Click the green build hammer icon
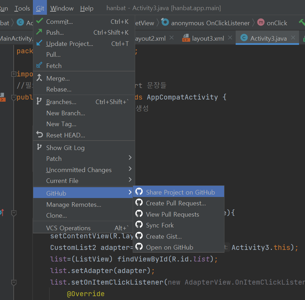 302,22
